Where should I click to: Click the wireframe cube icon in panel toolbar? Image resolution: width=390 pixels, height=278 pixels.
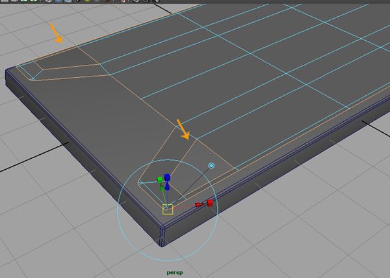point(49,1)
